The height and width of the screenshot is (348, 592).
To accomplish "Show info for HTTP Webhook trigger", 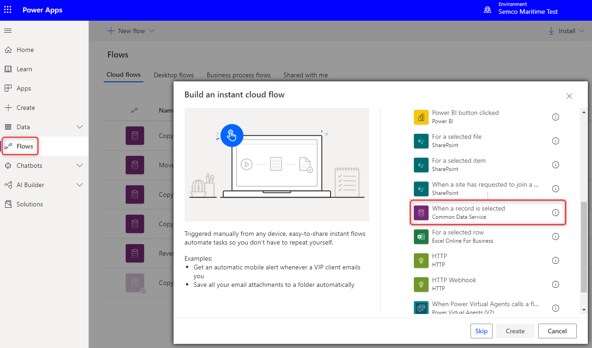I will [x=556, y=285].
